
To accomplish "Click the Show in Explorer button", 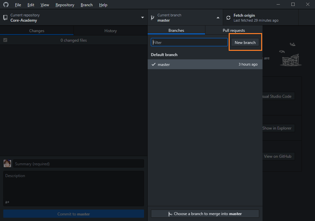I will tap(277, 128).
